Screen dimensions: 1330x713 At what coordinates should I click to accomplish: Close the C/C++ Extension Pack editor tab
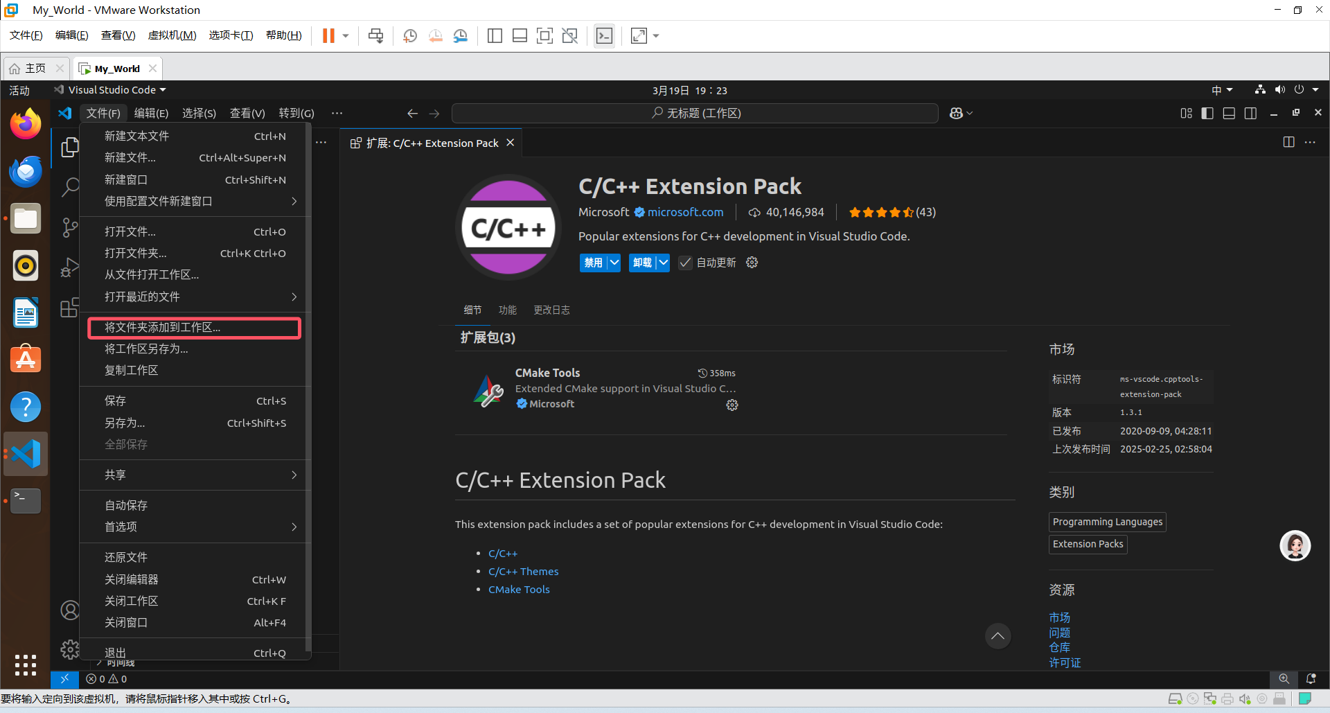coord(511,143)
